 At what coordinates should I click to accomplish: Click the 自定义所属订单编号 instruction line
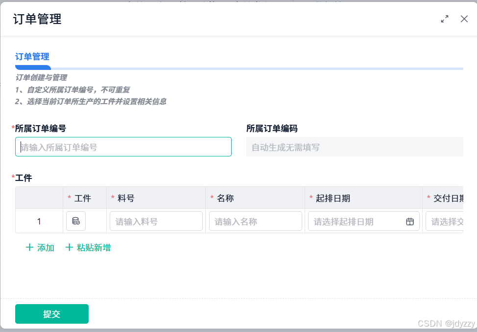coord(72,89)
